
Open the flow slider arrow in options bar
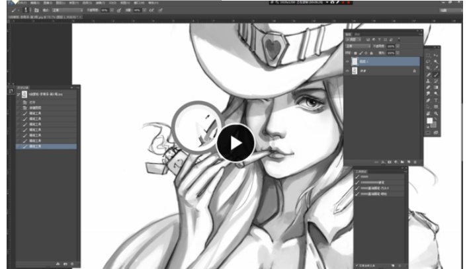144,10
